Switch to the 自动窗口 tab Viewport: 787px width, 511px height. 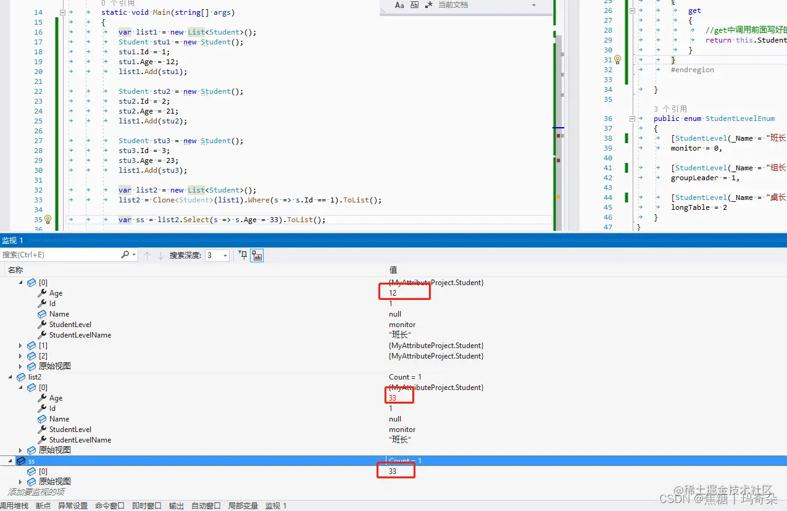pos(206,505)
